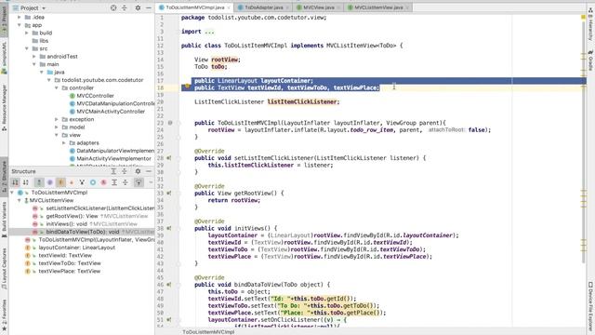Click the expand all icon in Structure toolbar row
The height and width of the screenshot is (335, 595).
coord(114,182)
